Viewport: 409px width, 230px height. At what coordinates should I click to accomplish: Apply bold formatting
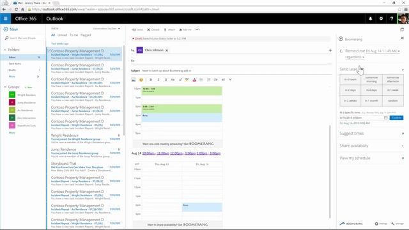(151, 80)
